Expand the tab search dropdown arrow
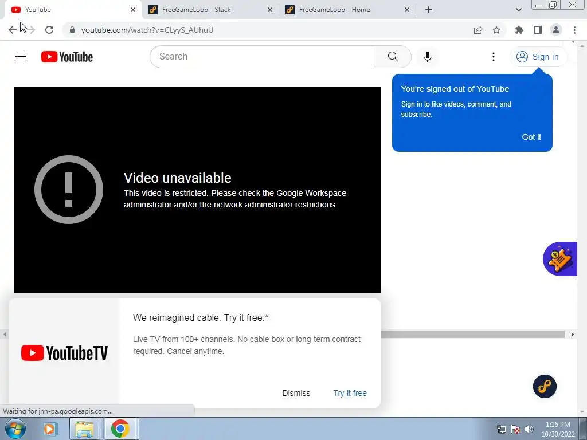Screen dimensions: 587x440 click(518, 10)
